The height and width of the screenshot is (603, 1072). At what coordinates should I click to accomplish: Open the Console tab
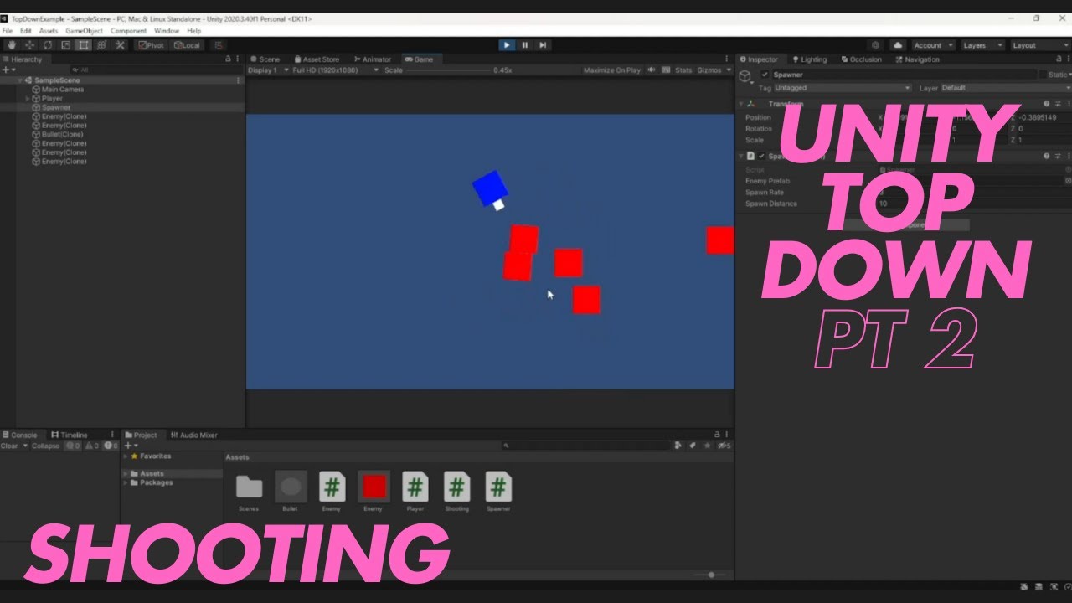click(20, 435)
